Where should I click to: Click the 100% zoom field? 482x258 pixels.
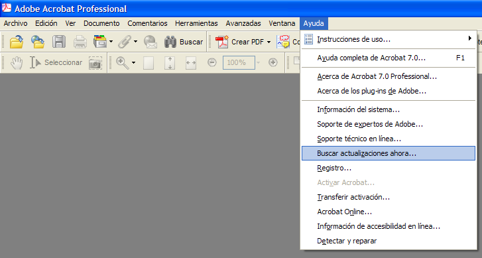click(239, 62)
